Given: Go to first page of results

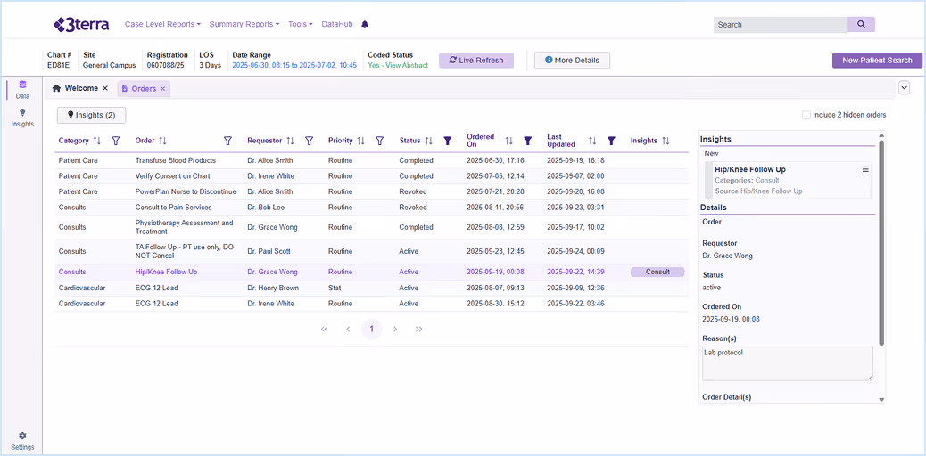Looking at the screenshot, I should (x=324, y=330).
